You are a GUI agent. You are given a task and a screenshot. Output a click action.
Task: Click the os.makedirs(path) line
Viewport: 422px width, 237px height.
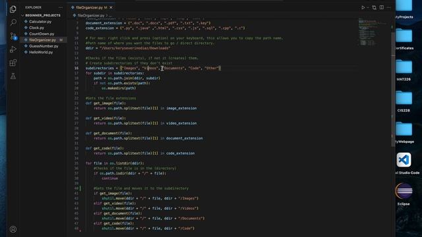tap(119, 88)
